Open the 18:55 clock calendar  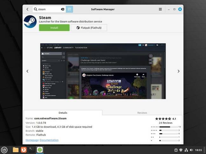tap(198, 150)
